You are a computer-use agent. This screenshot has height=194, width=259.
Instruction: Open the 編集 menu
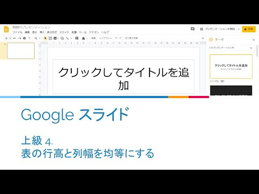coord(27,32)
